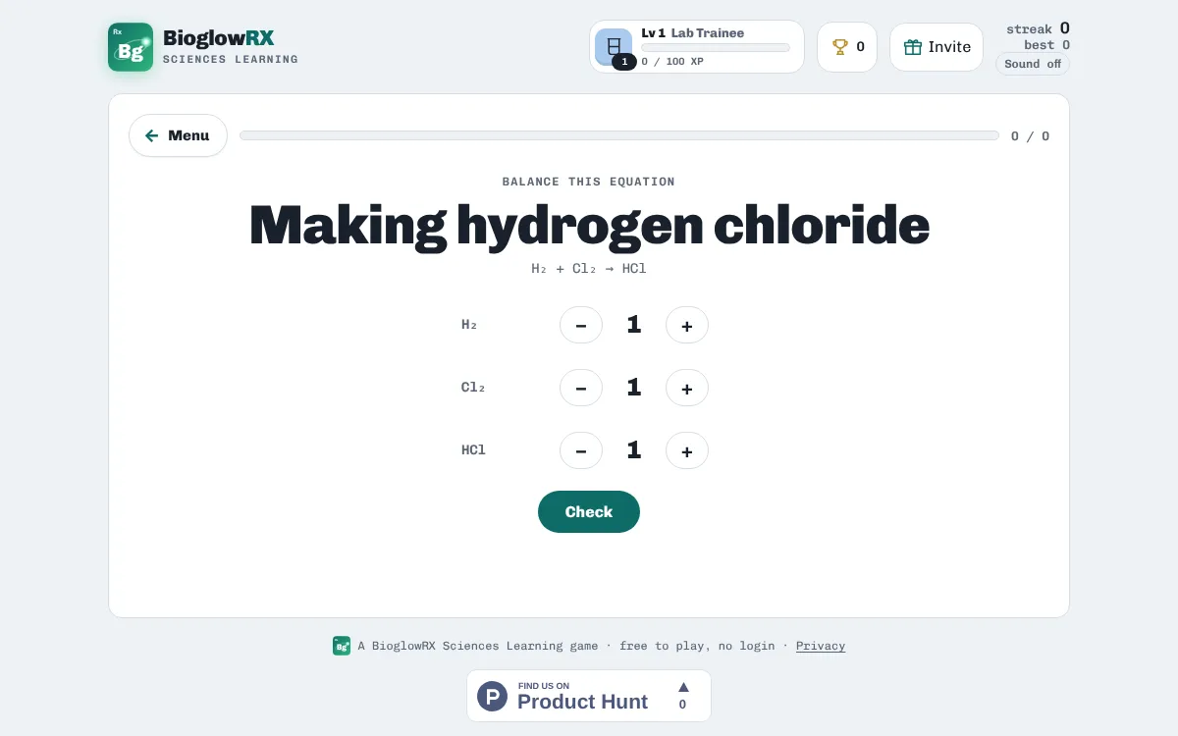Decrease the Cl₂ coefficient

[581, 388]
